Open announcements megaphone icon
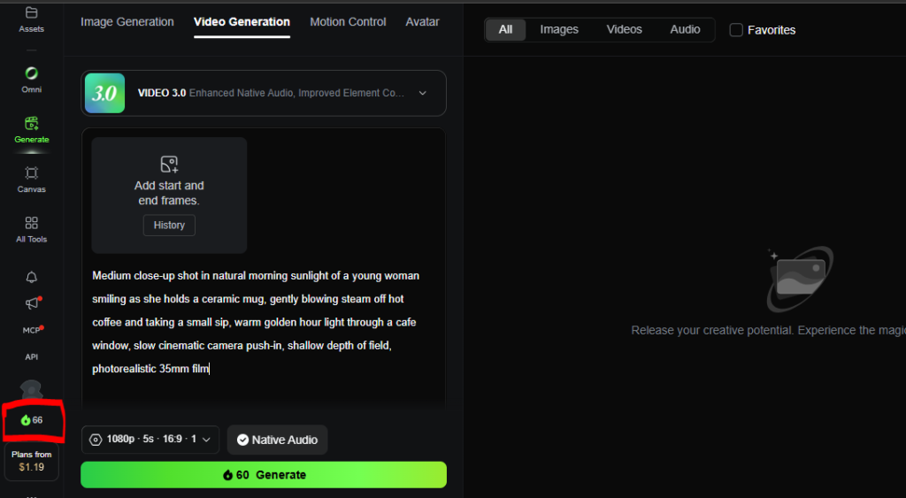906x498 pixels. point(32,303)
